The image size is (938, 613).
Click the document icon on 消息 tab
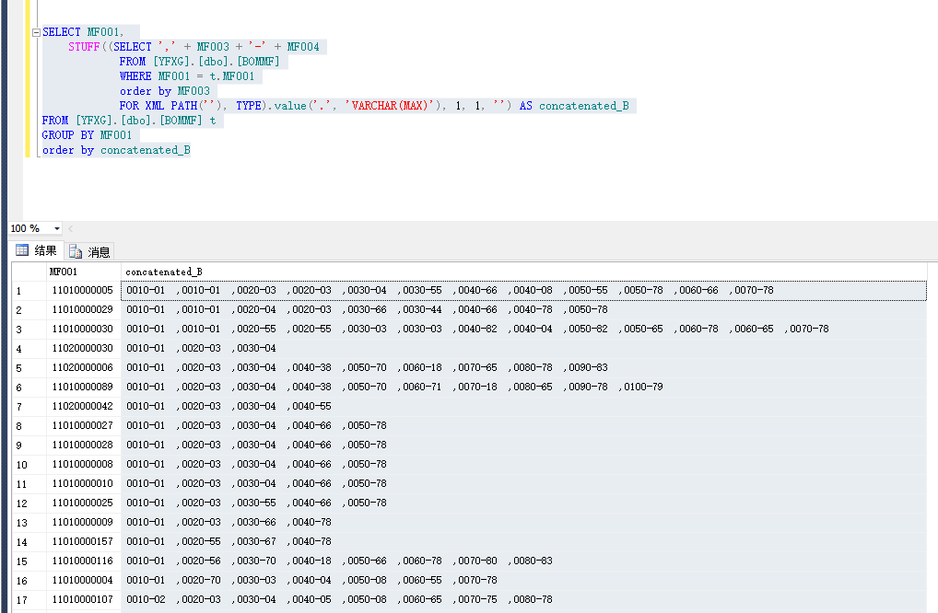tap(75, 251)
